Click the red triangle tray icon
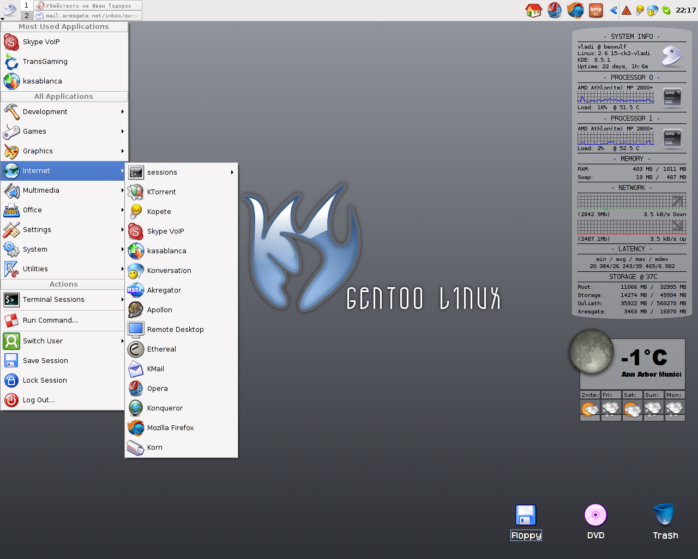This screenshot has width=698, height=559. coord(627,10)
